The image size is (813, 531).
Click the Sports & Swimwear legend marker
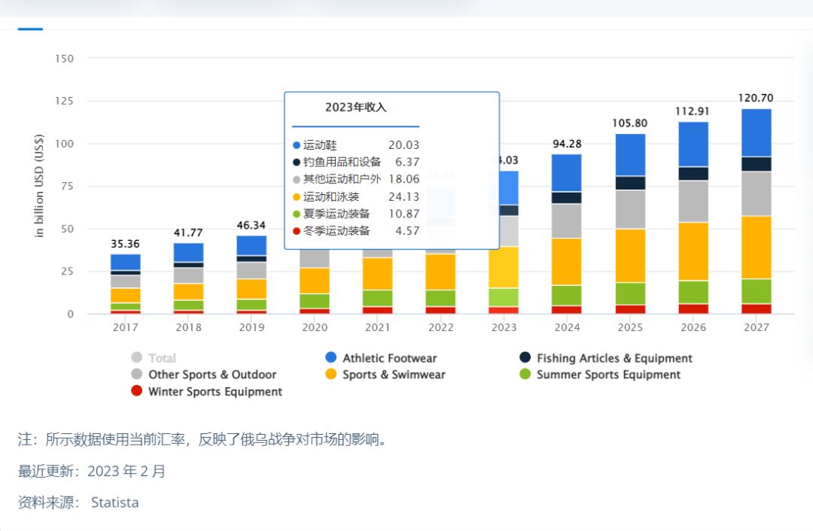[x=330, y=374]
